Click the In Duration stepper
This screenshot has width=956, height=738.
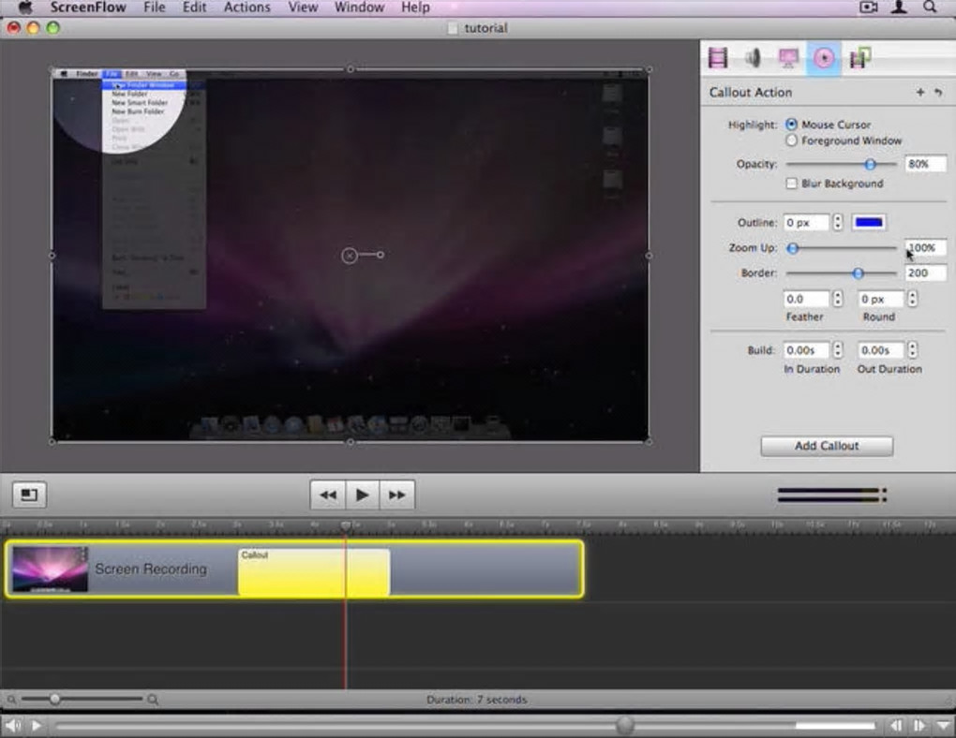point(838,350)
